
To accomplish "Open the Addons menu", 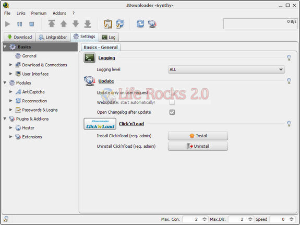I will pos(59,13).
